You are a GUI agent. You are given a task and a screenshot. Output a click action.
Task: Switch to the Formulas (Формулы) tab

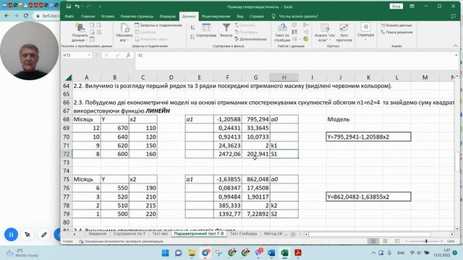168,16
